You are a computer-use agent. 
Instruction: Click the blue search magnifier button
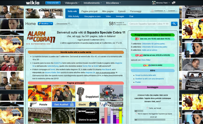click(174, 24)
